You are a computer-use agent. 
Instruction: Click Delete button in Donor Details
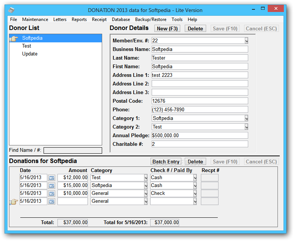(x=195, y=28)
